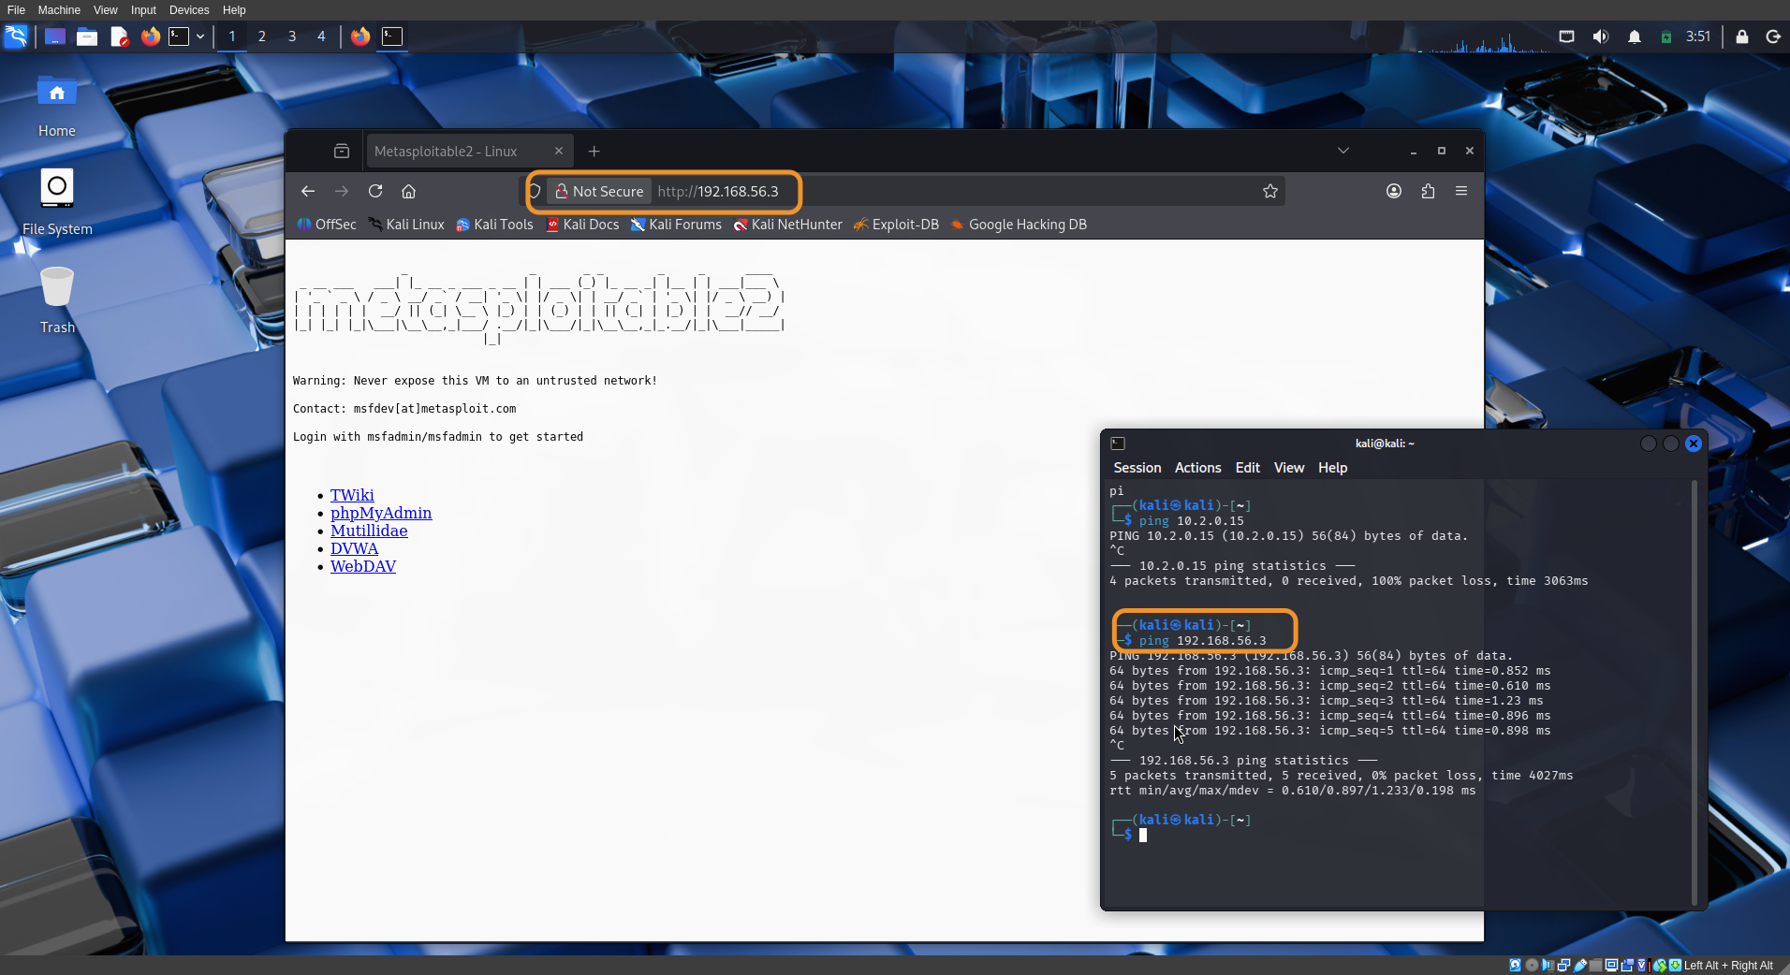Open the OffSec bookmark
Image resolution: width=1790 pixels, height=975 pixels.
(x=327, y=225)
